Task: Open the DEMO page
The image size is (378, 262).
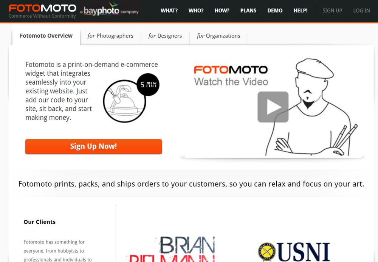Action: pyautogui.click(x=275, y=11)
